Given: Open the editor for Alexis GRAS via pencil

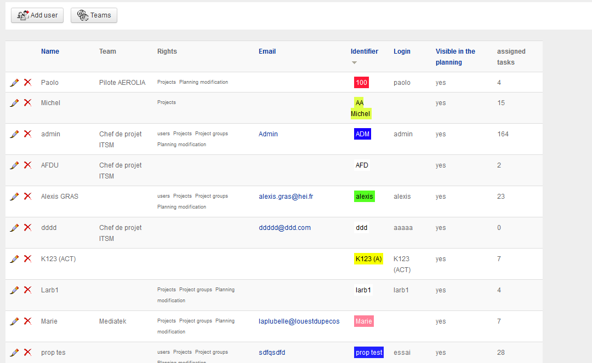Looking at the screenshot, I should point(14,197).
